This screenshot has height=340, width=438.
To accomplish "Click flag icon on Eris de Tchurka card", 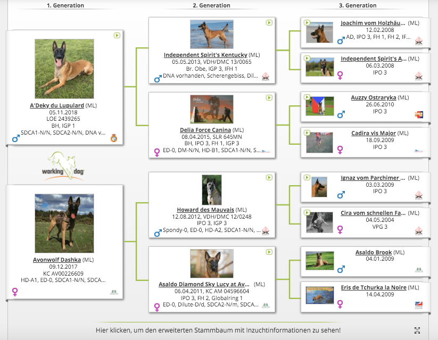I will 418,305.
